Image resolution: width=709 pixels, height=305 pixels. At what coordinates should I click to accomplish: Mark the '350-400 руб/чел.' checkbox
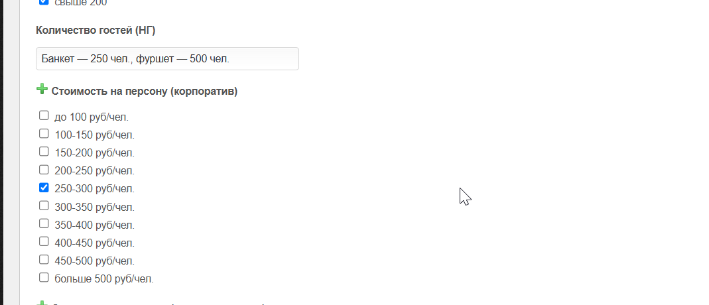coord(44,223)
